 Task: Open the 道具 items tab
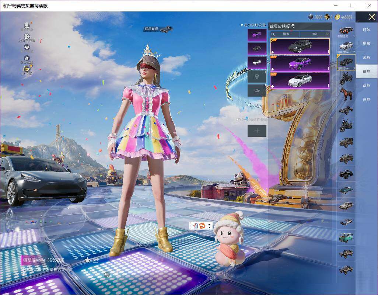pyautogui.click(x=367, y=100)
